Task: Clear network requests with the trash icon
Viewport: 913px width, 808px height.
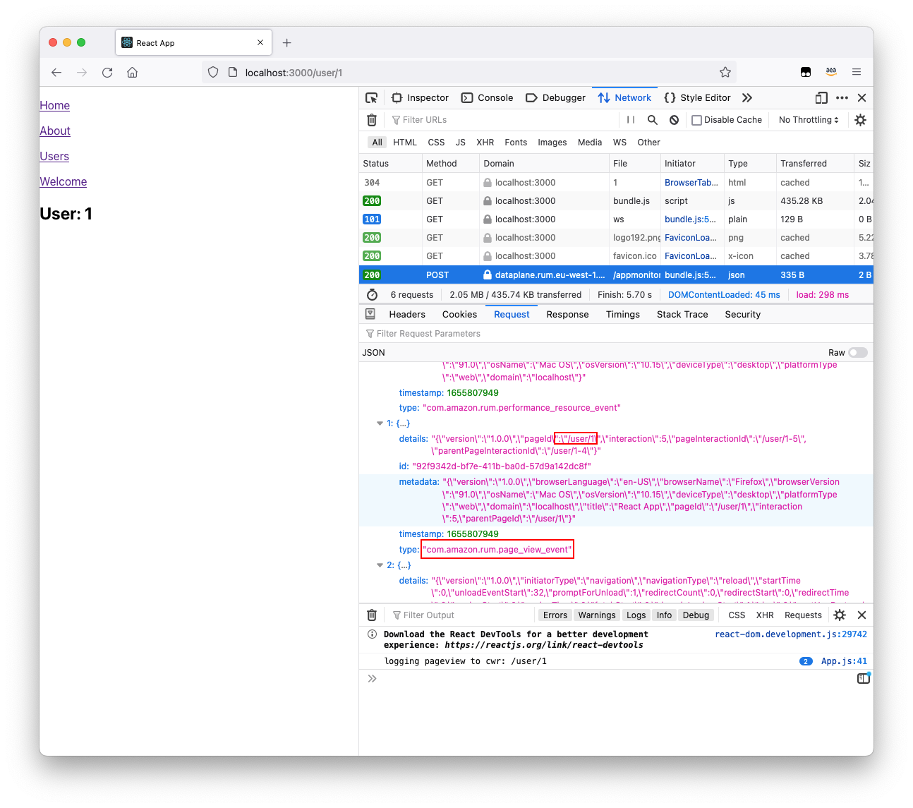Action: 372,120
